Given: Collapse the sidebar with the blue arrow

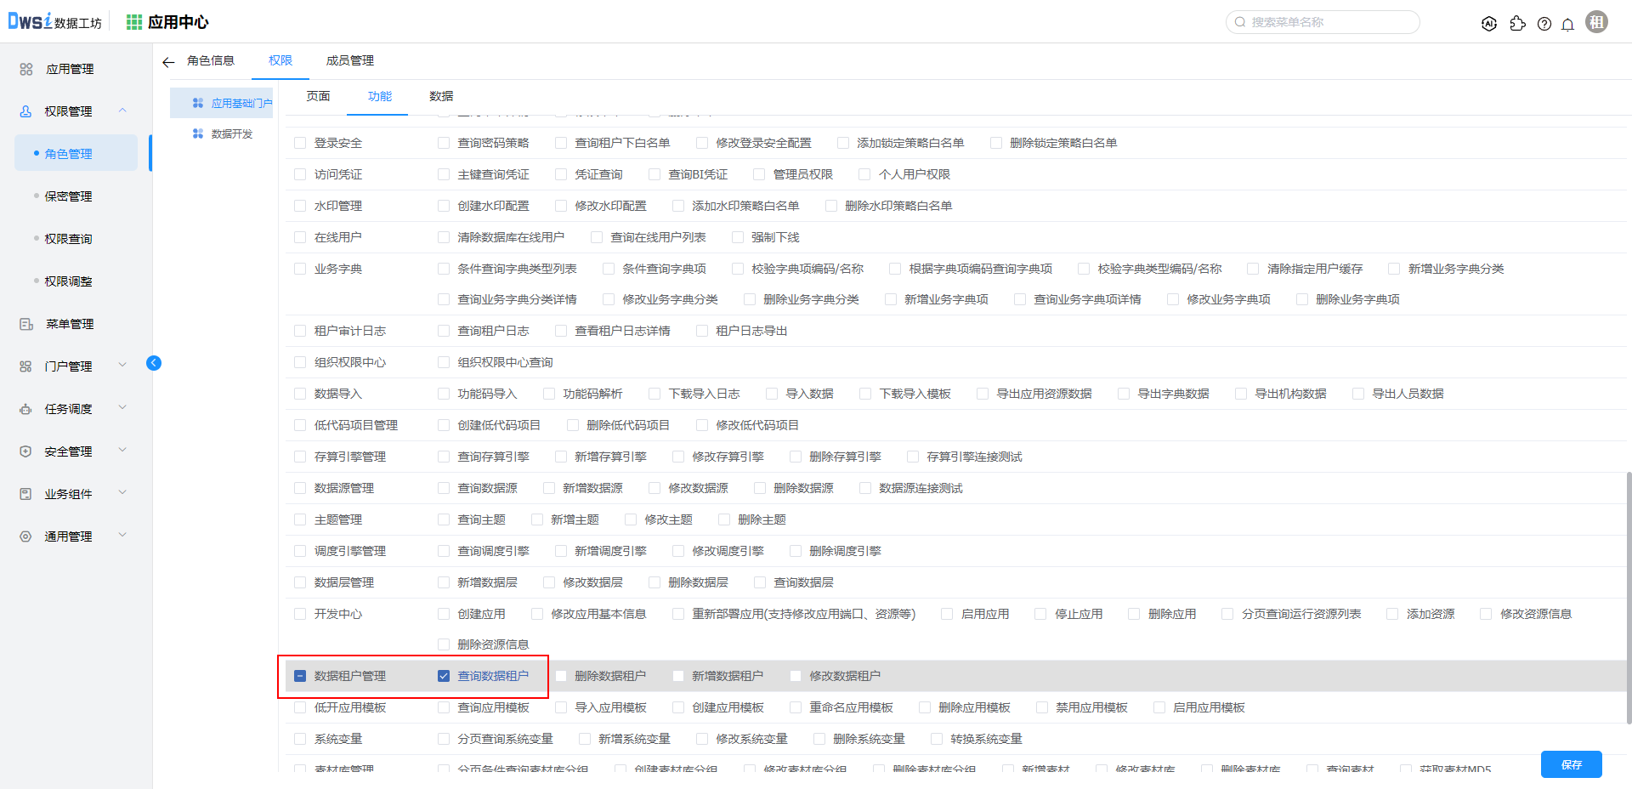Looking at the screenshot, I should click(x=154, y=363).
